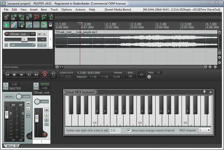Click the red Record transport button

point(45,75)
